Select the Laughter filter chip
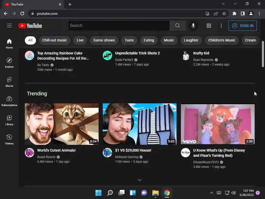 [x=191, y=40]
